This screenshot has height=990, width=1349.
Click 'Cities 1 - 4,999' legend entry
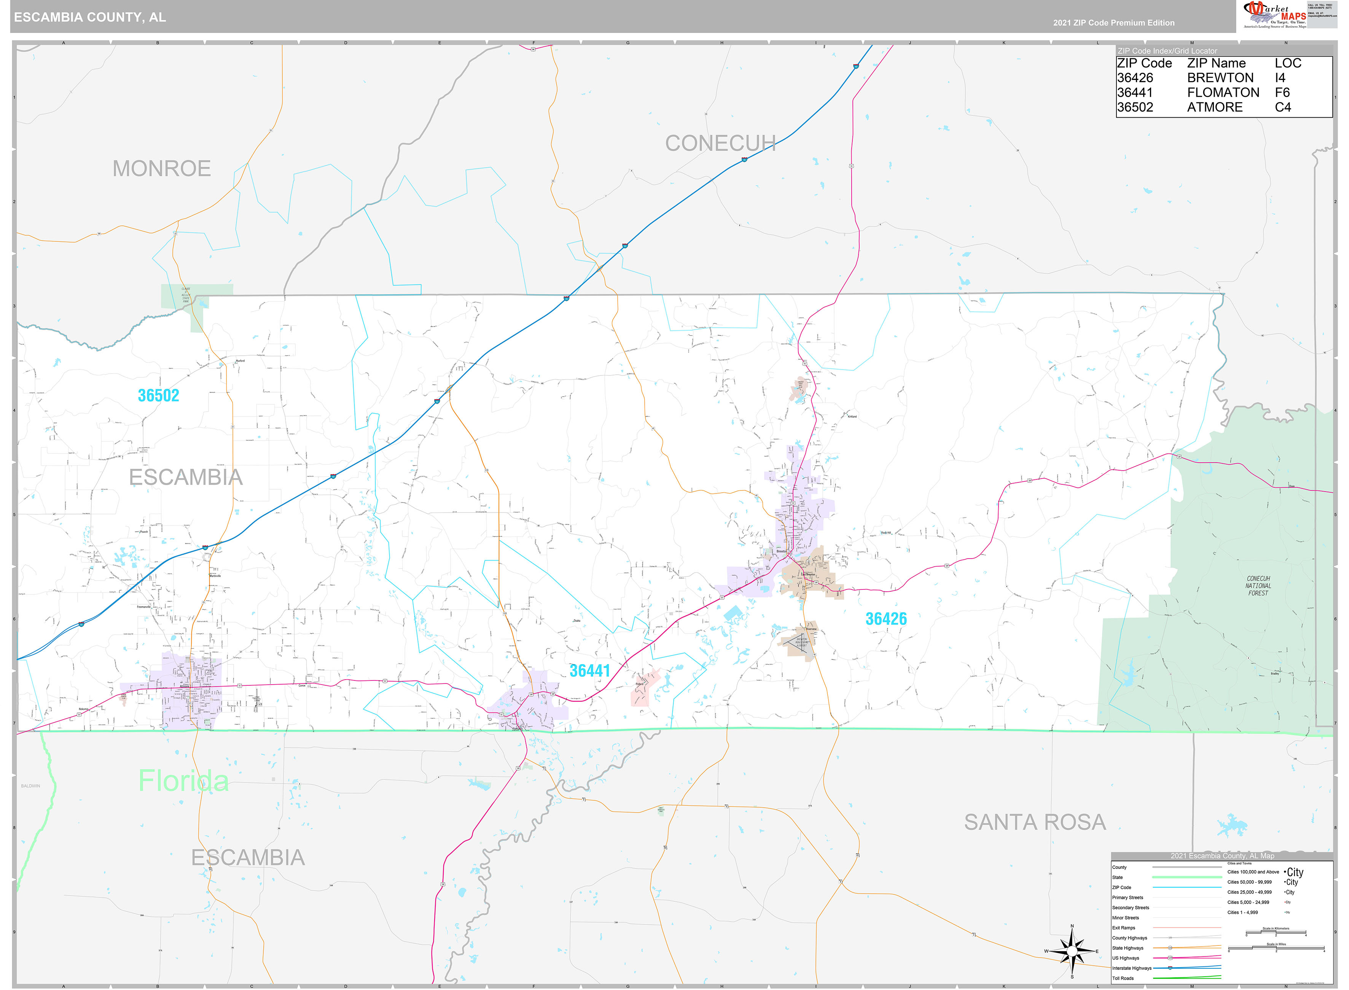point(1242,913)
